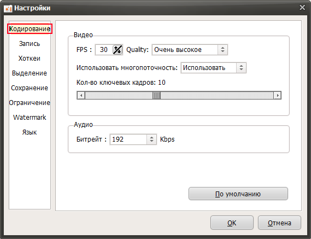Click the app icon in title bar

(x=8, y=8)
